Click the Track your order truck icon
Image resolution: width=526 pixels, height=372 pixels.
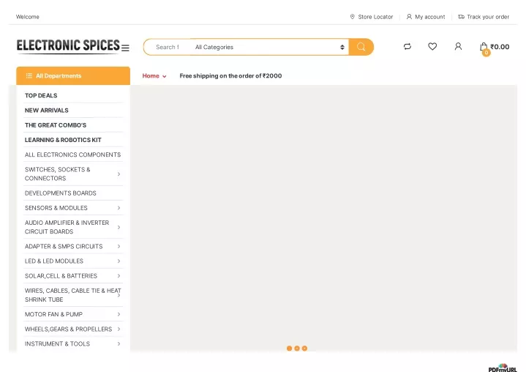pyautogui.click(x=462, y=17)
